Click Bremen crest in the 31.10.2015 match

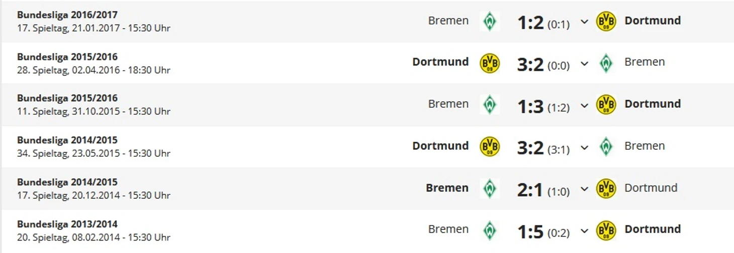pyautogui.click(x=489, y=105)
